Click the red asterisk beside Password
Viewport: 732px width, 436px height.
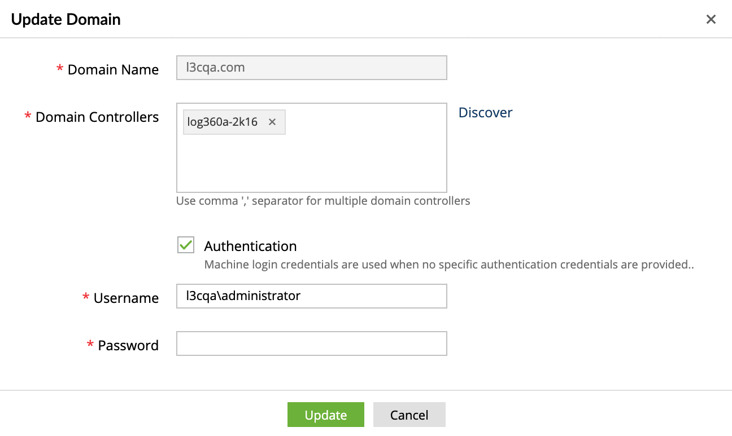[x=90, y=344]
